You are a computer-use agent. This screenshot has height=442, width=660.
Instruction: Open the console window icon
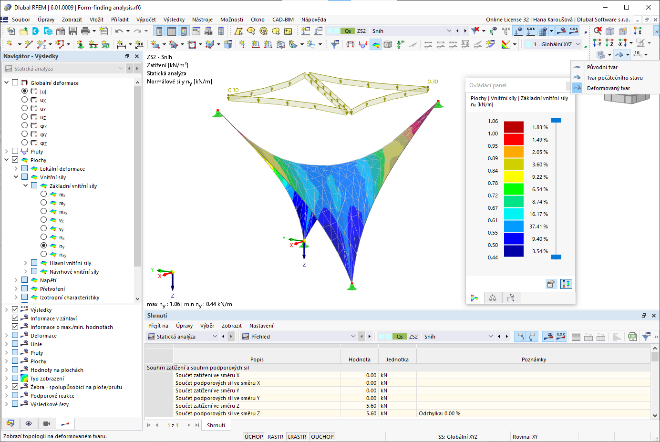coord(196,31)
